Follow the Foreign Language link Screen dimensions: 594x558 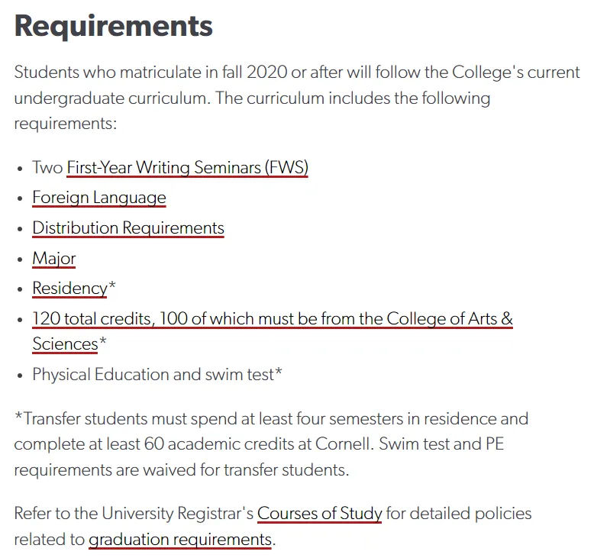point(98,198)
